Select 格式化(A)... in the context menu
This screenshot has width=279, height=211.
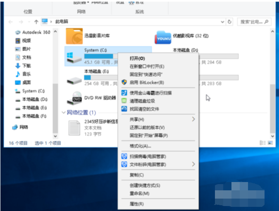140,146
